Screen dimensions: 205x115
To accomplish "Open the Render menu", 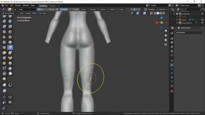I will [x=18, y=5].
